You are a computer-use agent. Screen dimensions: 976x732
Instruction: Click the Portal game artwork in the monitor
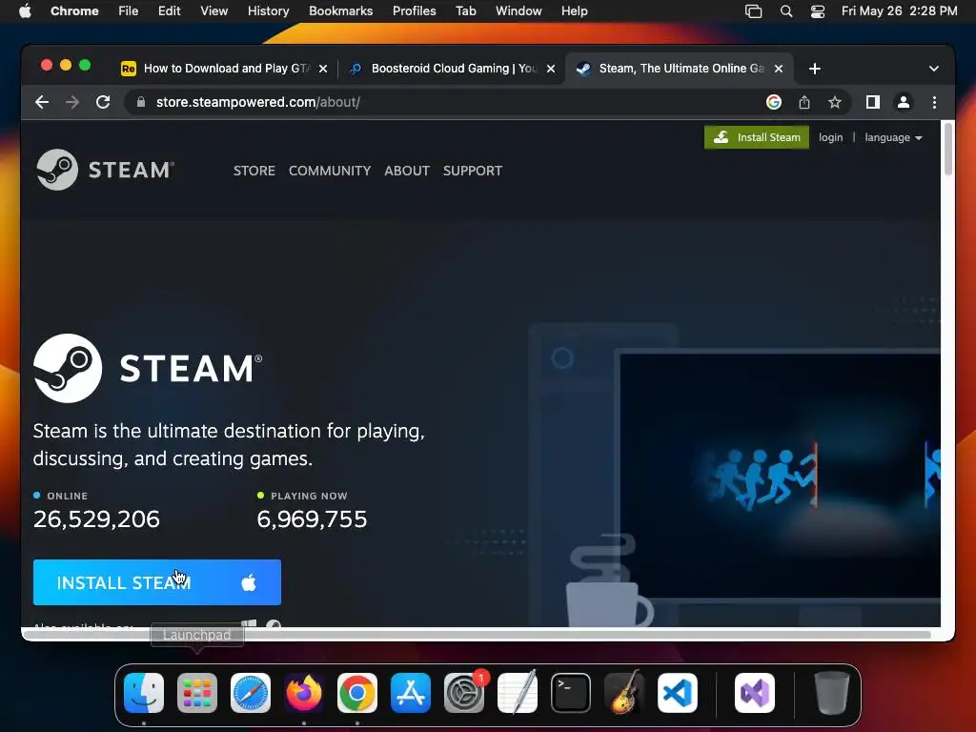point(780,476)
